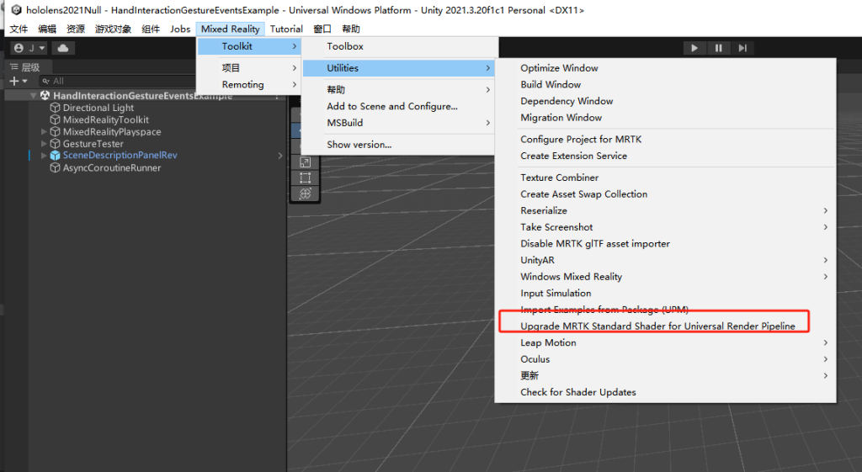Open the Jobs menu
Image resolution: width=862 pixels, height=472 pixels.
tap(180, 29)
